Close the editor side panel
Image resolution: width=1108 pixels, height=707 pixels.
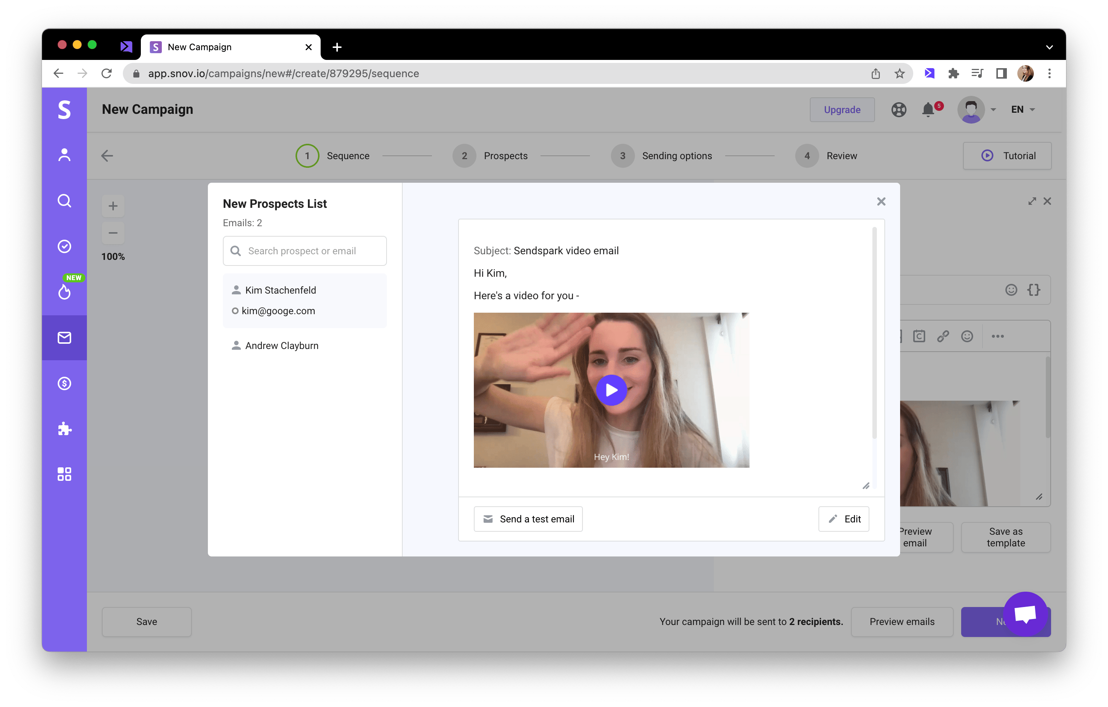(x=1047, y=201)
